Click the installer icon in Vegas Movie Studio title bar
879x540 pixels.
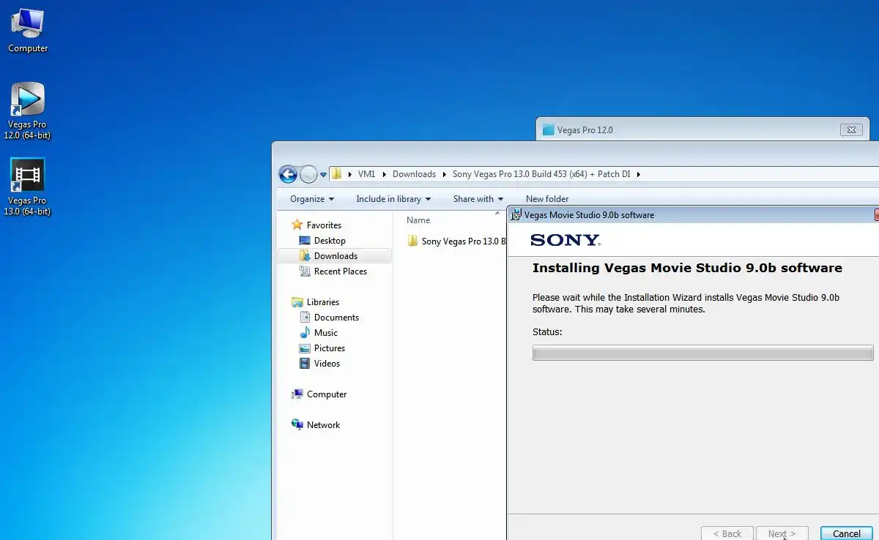516,215
